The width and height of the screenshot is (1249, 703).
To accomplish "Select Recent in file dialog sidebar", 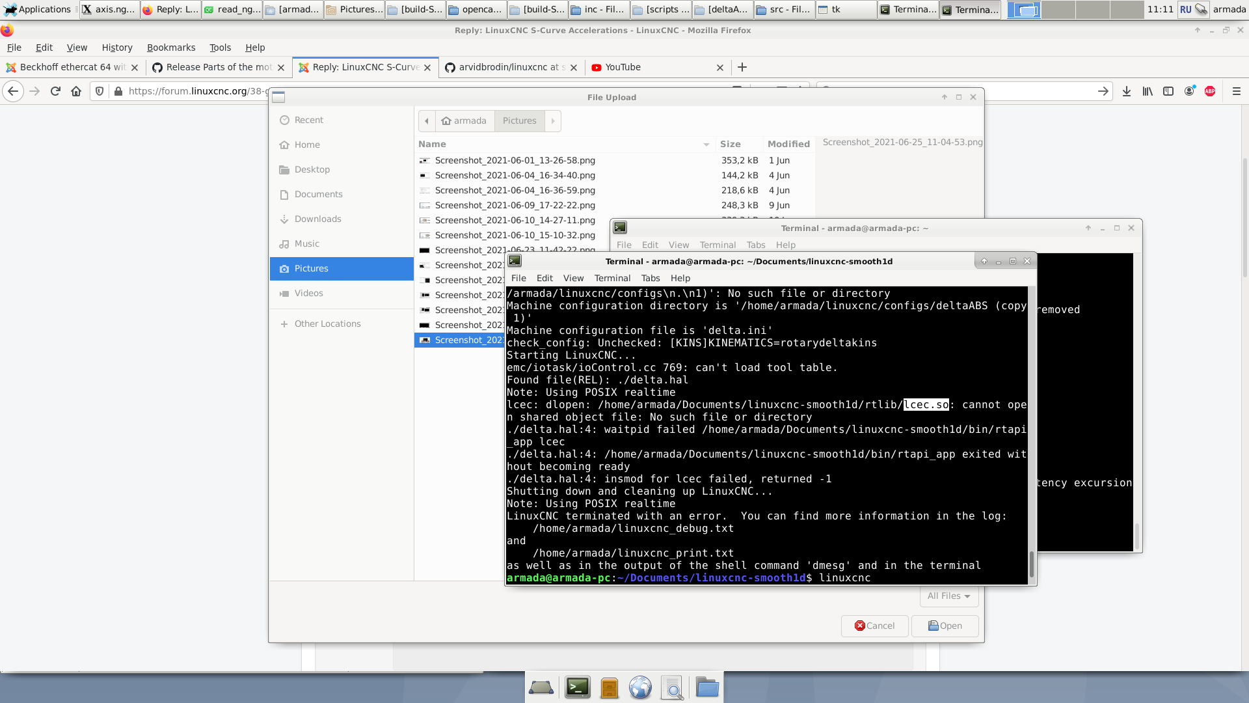I will [342, 120].
